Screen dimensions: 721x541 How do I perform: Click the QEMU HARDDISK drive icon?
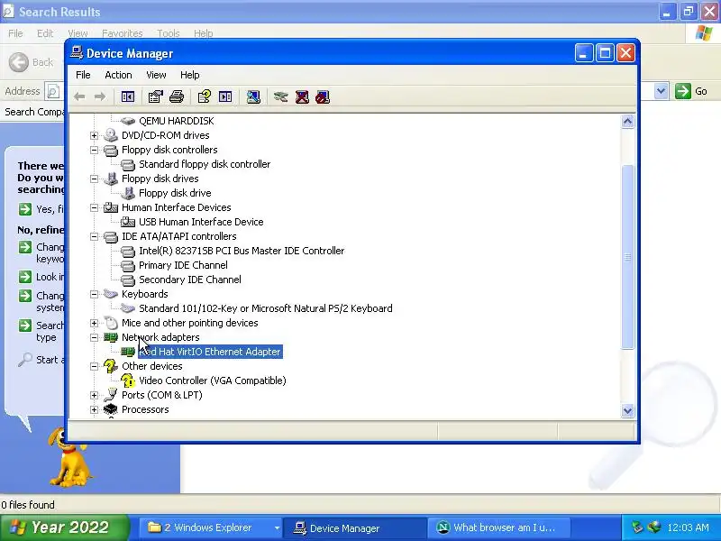click(x=128, y=121)
